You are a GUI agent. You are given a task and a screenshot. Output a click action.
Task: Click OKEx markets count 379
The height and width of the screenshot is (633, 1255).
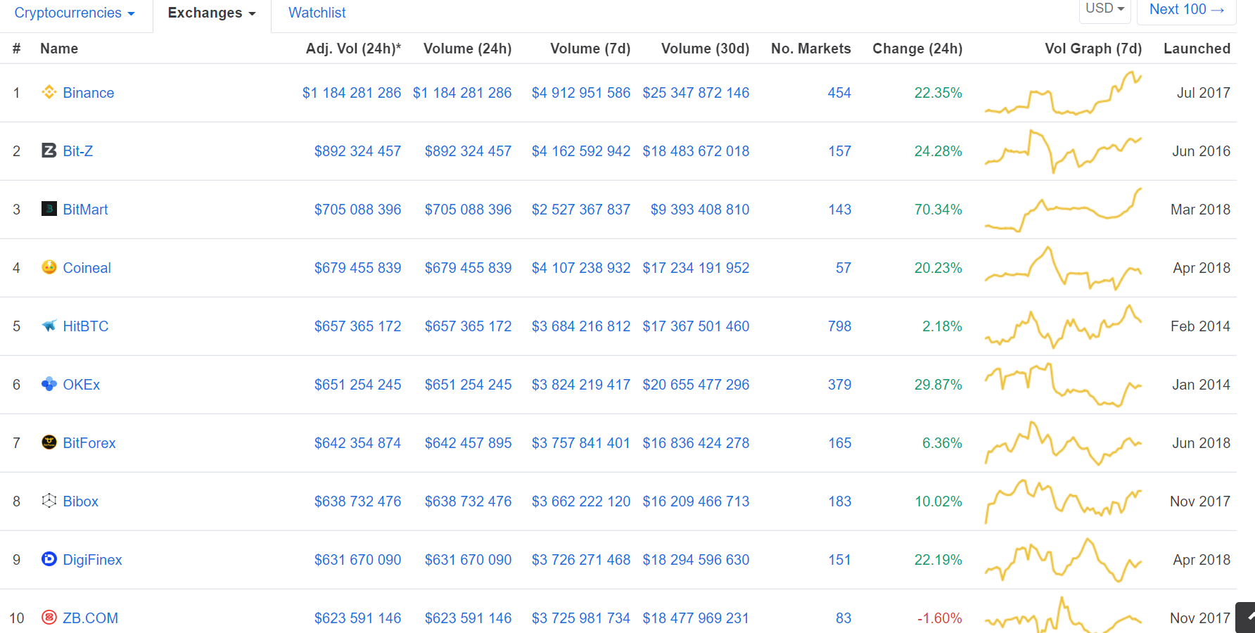point(839,385)
